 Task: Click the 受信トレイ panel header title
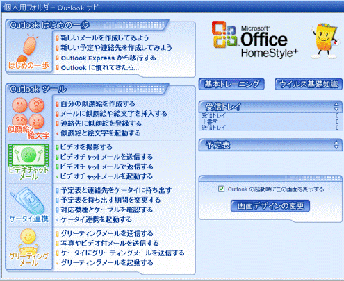point(223,107)
